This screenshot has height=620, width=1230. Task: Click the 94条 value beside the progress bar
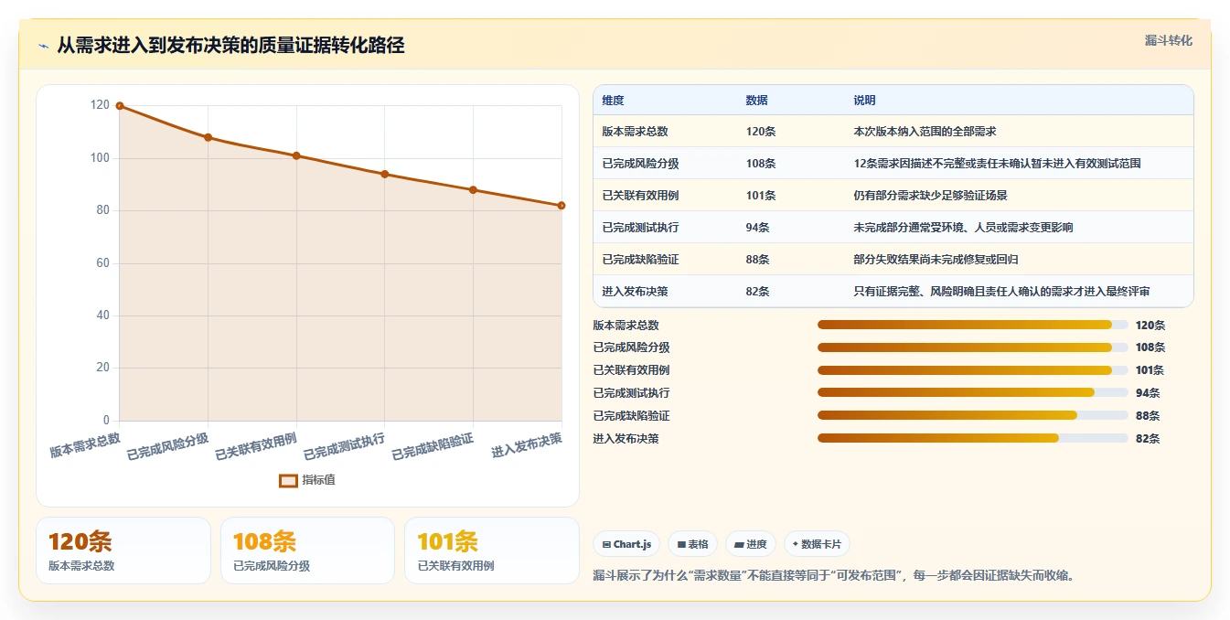[x=1148, y=393]
